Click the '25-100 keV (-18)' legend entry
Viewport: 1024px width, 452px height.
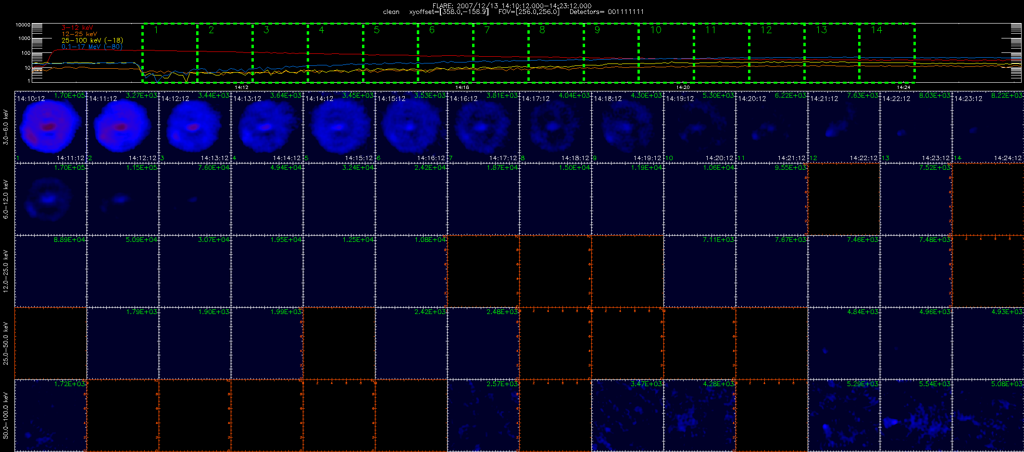(92, 40)
